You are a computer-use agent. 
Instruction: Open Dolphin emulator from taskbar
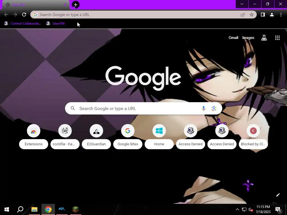(62, 209)
